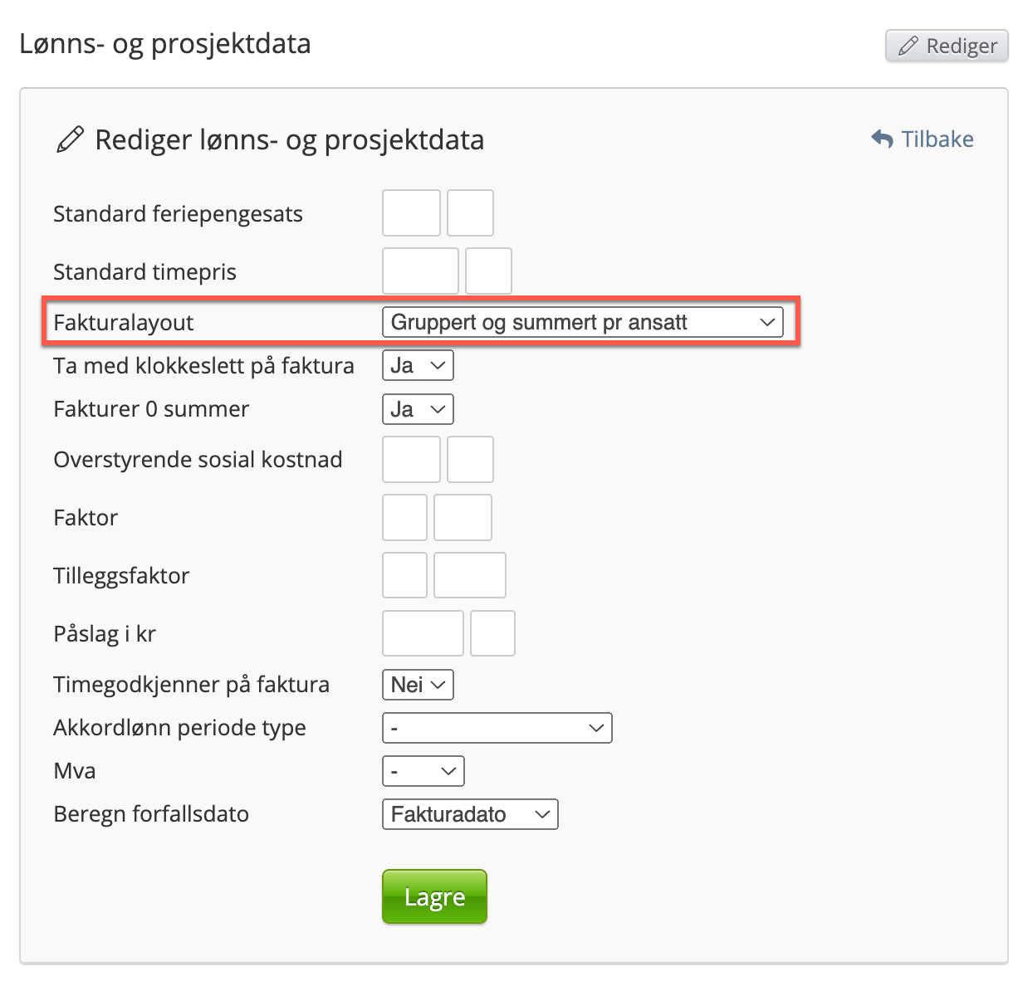Open Ta med klokkeslett på faktura dropdown
1028x986 pixels.
[418, 365]
